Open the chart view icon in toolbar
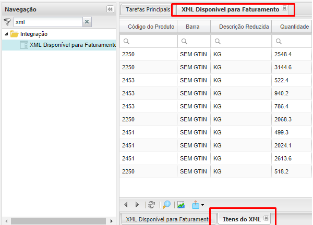 [181, 205]
